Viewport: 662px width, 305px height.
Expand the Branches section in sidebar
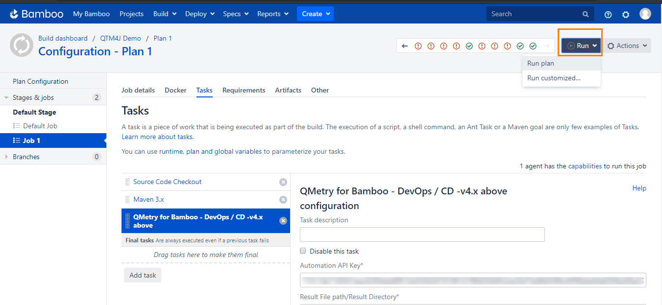point(6,157)
